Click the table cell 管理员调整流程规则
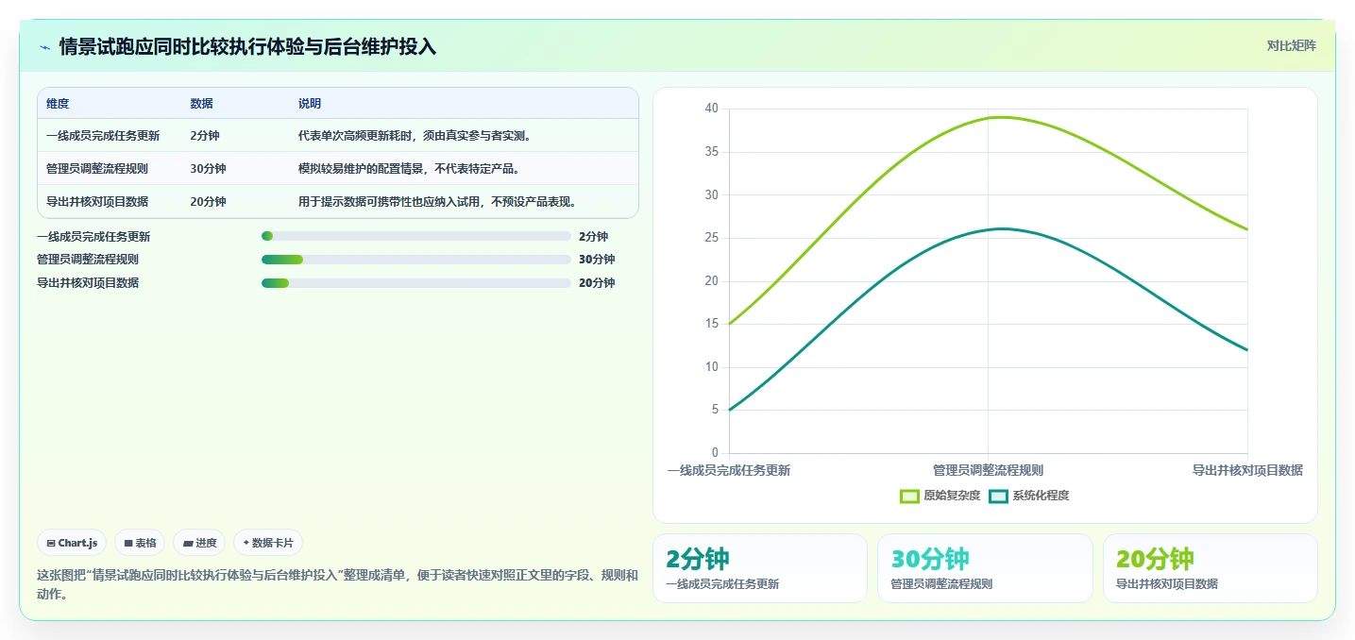Viewport: 1355px width, 640px height. (97, 169)
